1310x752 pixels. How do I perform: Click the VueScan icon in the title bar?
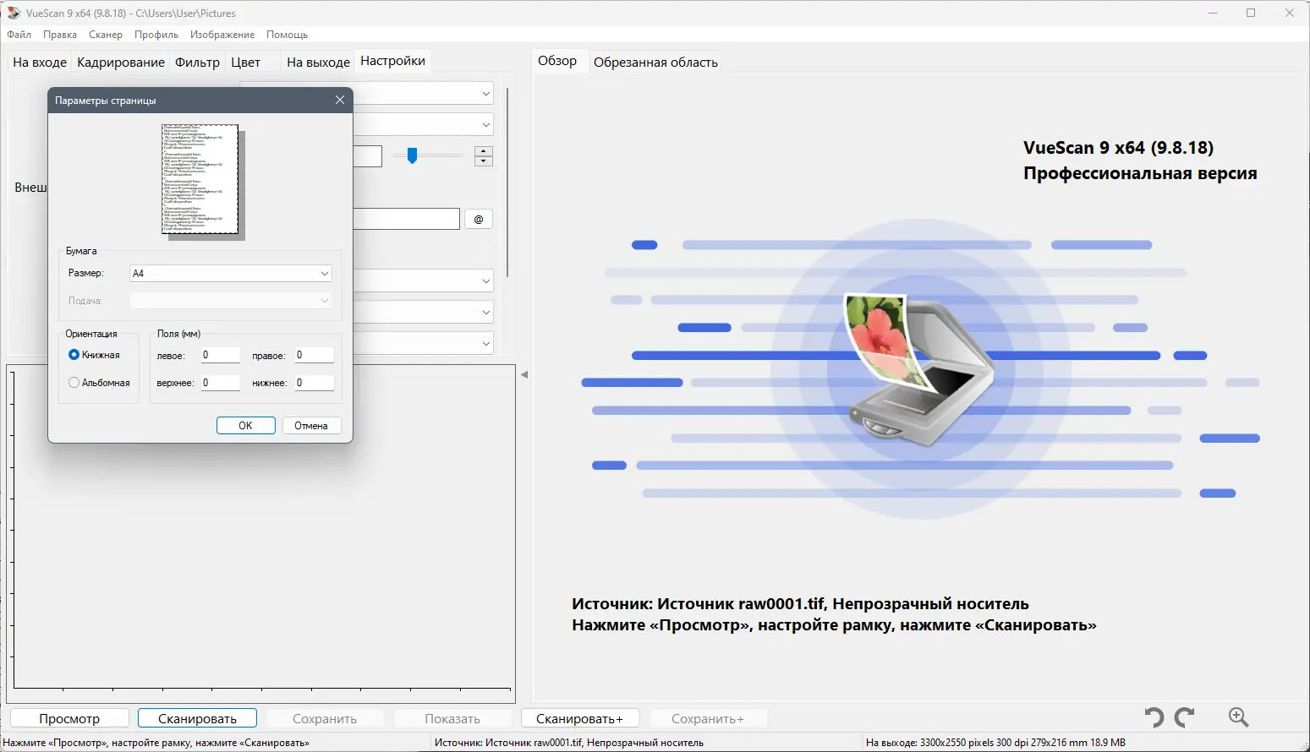14,13
